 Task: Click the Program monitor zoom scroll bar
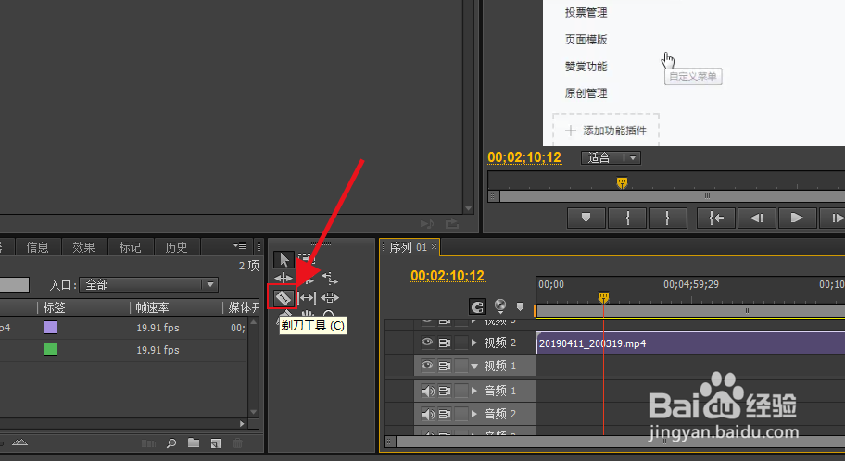pyautogui.click(x=672, y=196)
